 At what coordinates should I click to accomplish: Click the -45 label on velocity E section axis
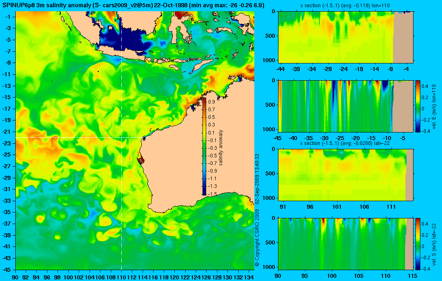coord(278,138)
